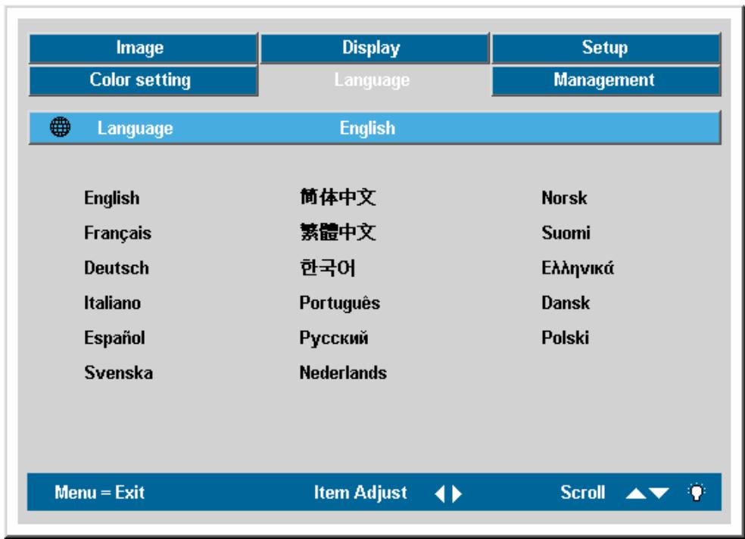Viewport: 745px width, 539px height.
Task: Select Deutsch in the language list
Action: 117,268
